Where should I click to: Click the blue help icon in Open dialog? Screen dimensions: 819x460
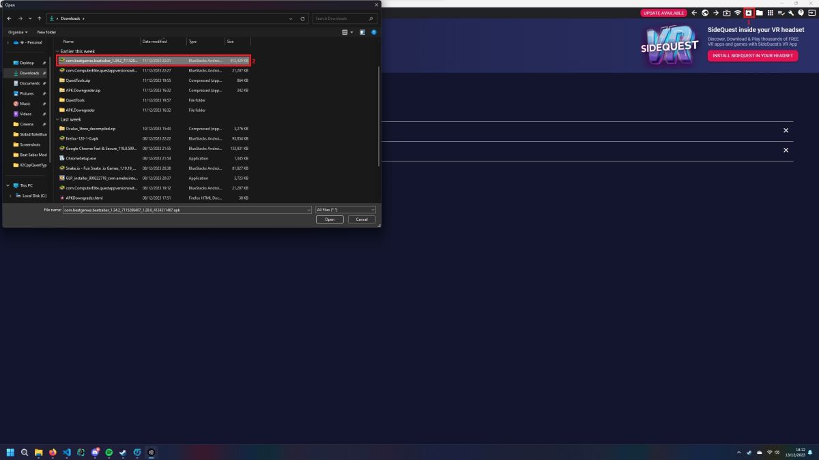(374, 32)
